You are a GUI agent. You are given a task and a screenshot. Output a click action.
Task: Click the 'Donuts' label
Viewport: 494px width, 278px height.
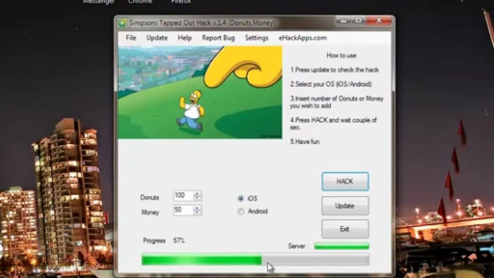point(149,197)
